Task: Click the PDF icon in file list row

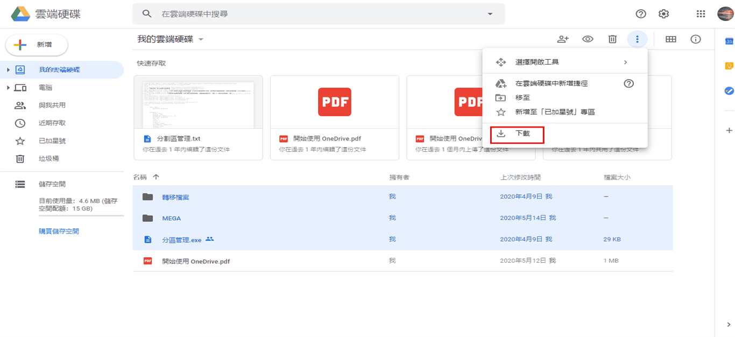Action: click(147, 261)
